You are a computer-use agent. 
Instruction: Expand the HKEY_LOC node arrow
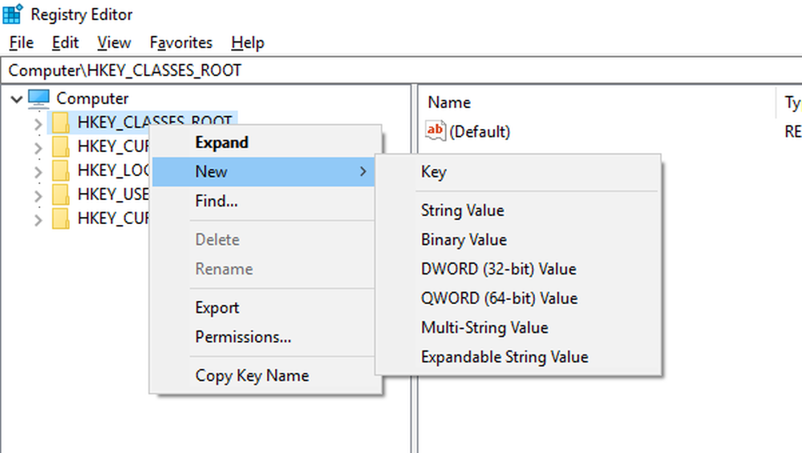coord(38,171)
